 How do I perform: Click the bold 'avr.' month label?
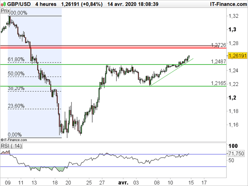123,182
